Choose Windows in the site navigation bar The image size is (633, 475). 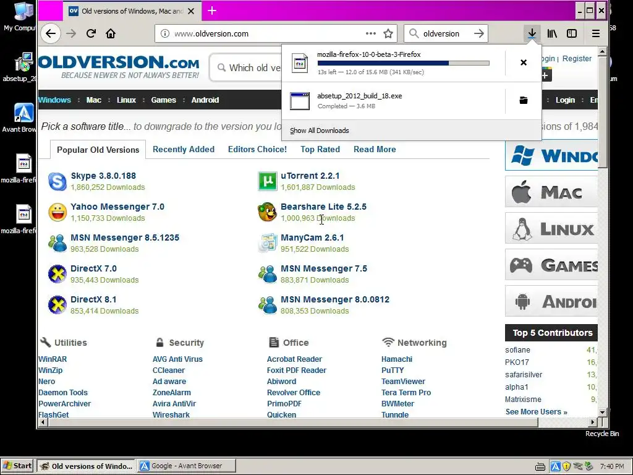pos(54,100)
